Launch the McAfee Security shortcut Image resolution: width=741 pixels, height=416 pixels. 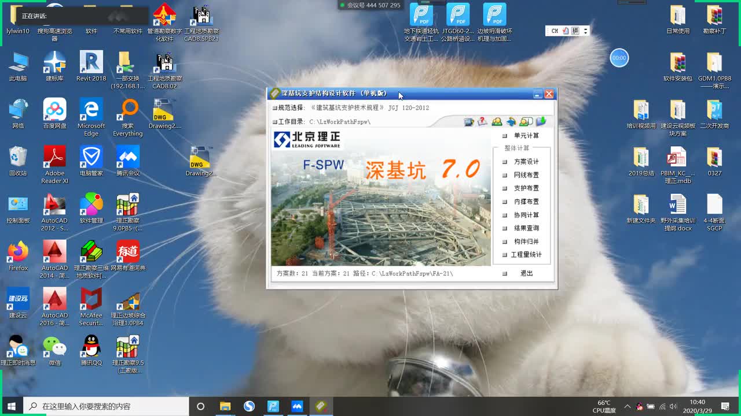(91, 307)
